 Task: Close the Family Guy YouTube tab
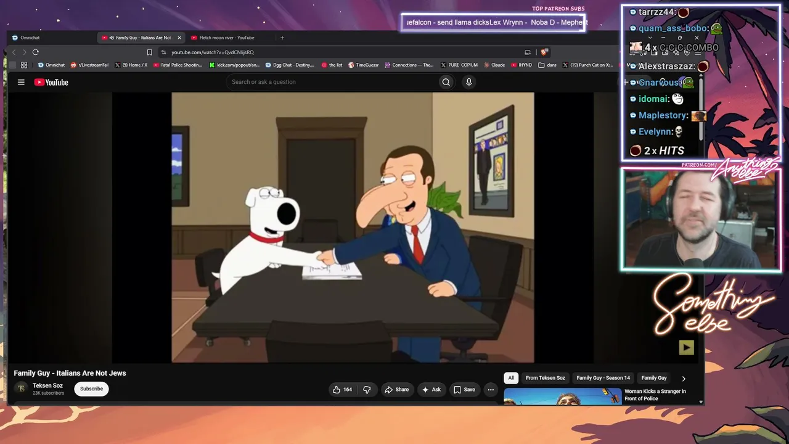click(x=179, y=38)
